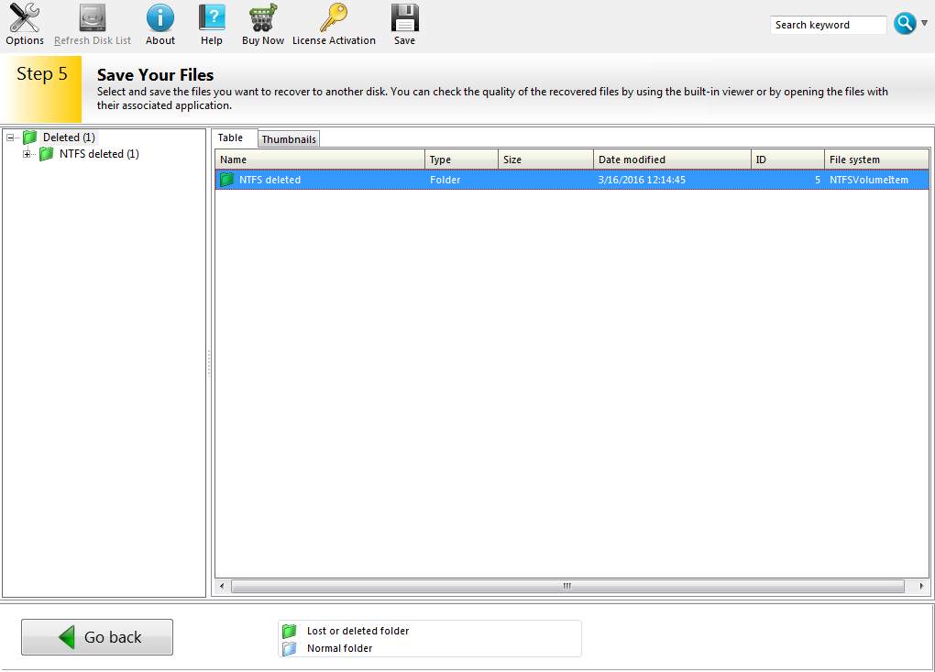
Task: Click the Refresh Disk List icon
Action: (x=93, y=18)
